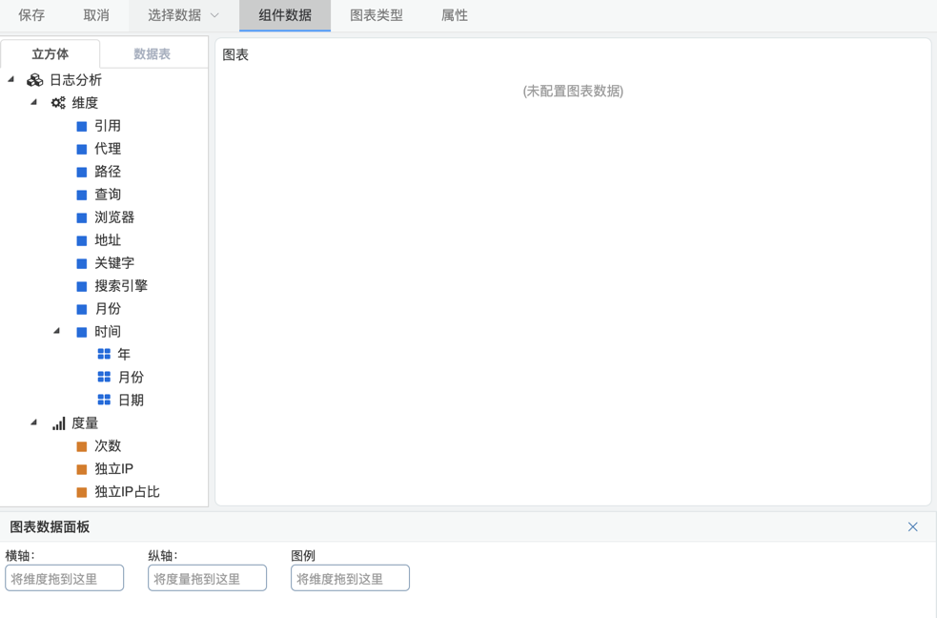Click the orange square icon beside 独立IP占比
937x618 pixels.
(x=82, y=492)
